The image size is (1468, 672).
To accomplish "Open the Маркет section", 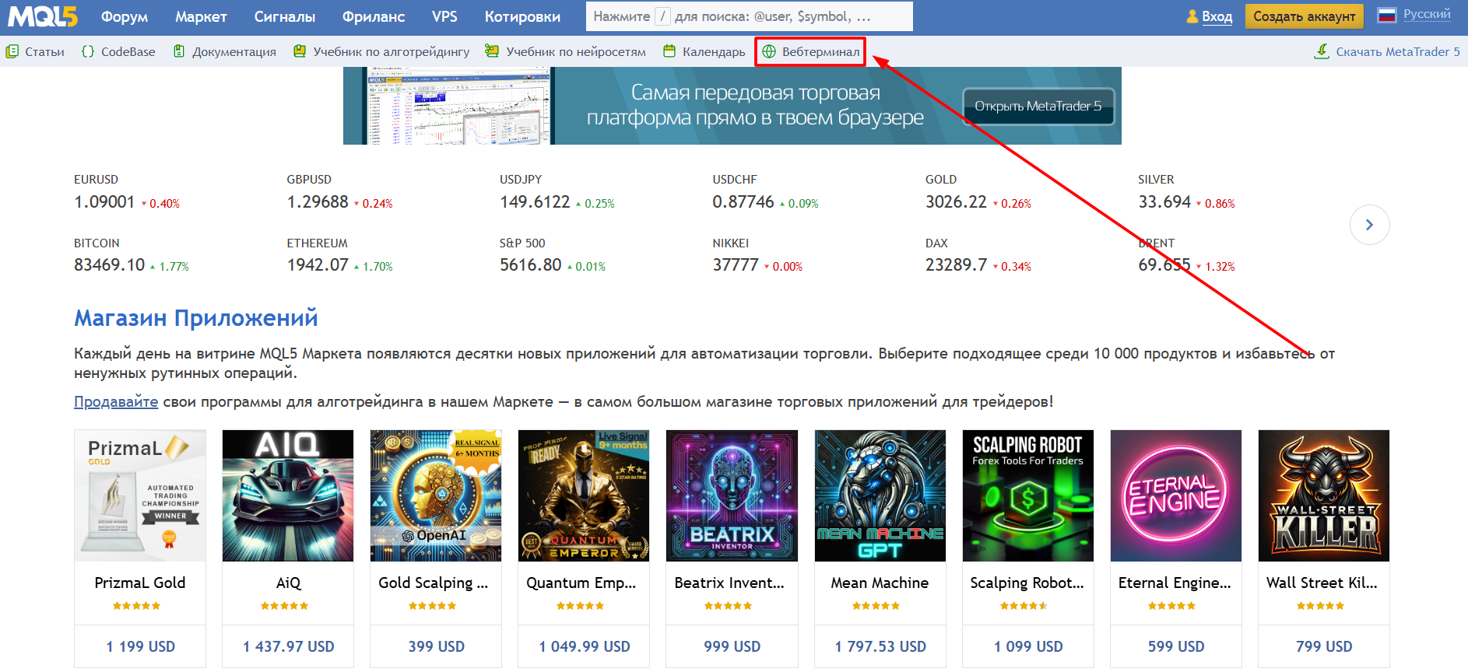I will 201,16.
